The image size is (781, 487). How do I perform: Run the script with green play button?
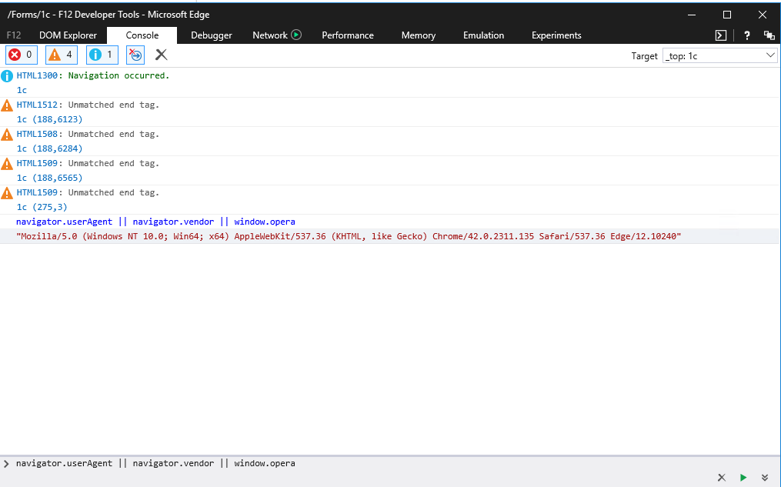click(x=743, y=478)
